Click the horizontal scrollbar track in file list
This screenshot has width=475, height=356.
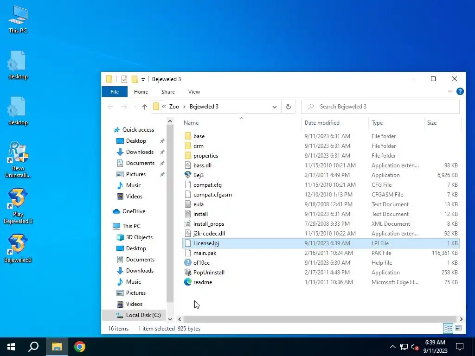point(320,319)
